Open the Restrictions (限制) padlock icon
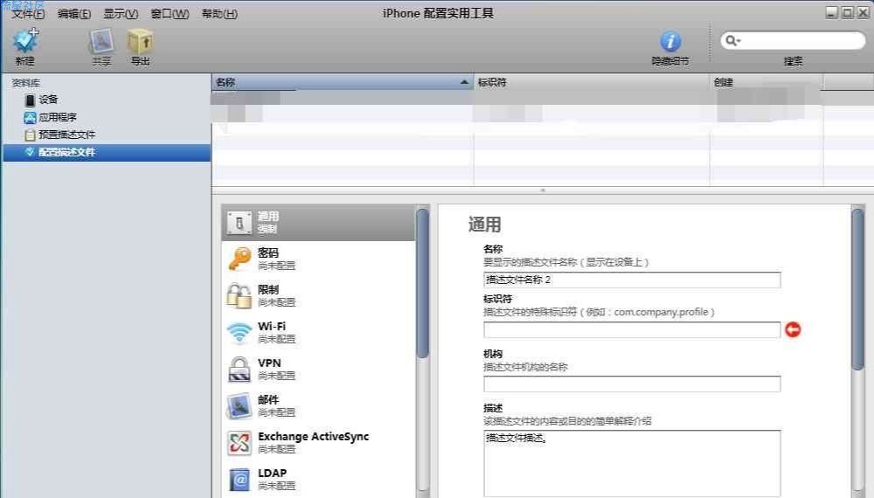The width and height of the screenshot is (874, 498). [x=239, y=296]
